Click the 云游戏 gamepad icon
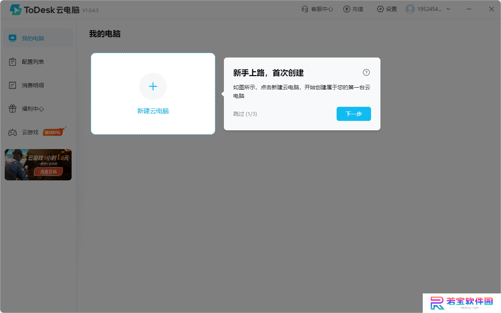This screenshot has width=501, height=313. (x=13, y=132)
